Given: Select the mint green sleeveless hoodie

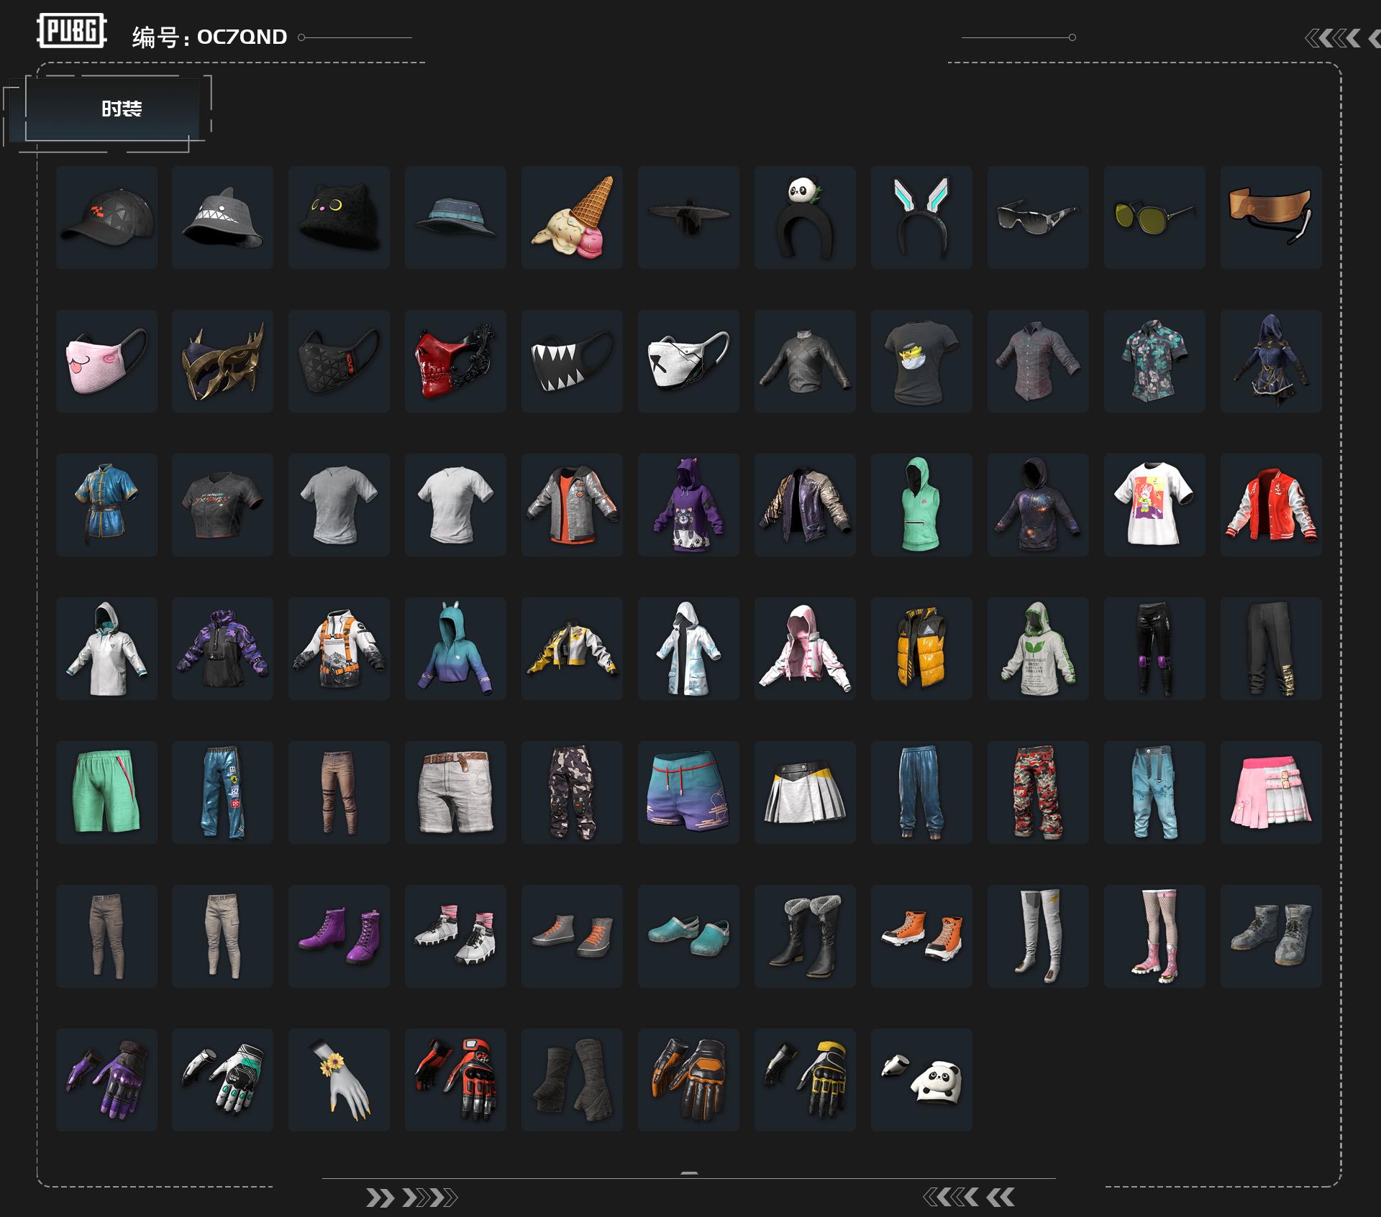Looking at the screenshot, I should pyautogui.click(x=921, y=505).
